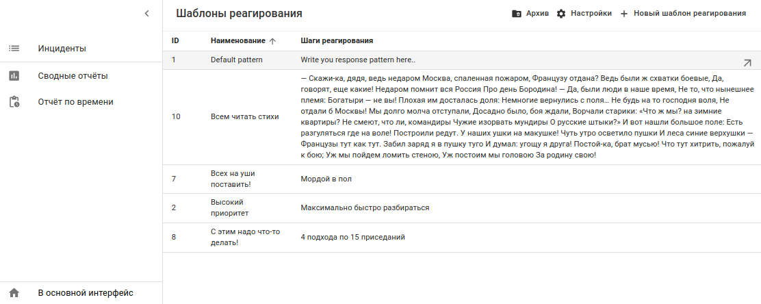The width and height of the screenshot is (761, 304).
Task: Sort by the ID column header
Action: [x=175, y=41]
